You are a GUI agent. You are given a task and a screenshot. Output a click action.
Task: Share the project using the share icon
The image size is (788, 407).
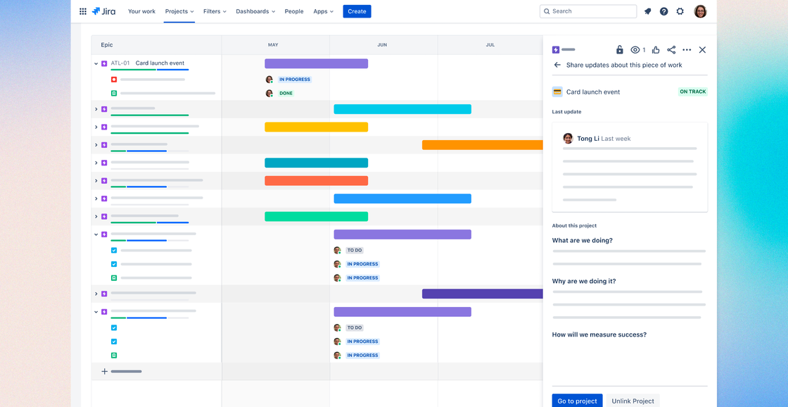(x=671, y=49)
